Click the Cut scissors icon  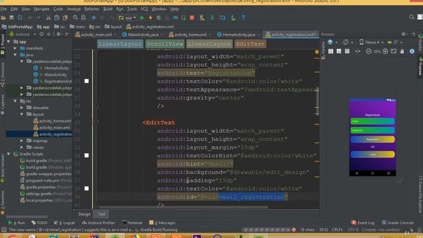48,18
